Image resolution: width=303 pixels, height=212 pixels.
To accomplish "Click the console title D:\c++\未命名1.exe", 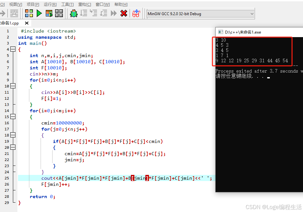I will 243,32.
